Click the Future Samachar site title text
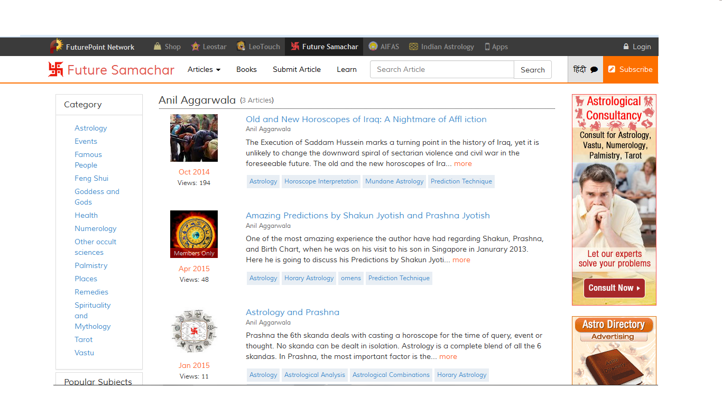Image resolution: width=722 pixels, height=406 pixels. [x=121, y=70]
